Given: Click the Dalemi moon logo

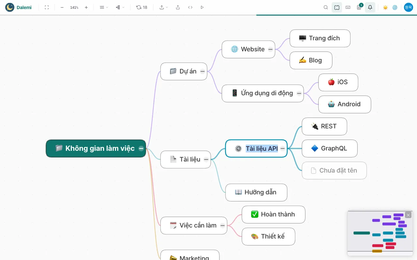Looking at the screenshot, I should pos(10,7).
